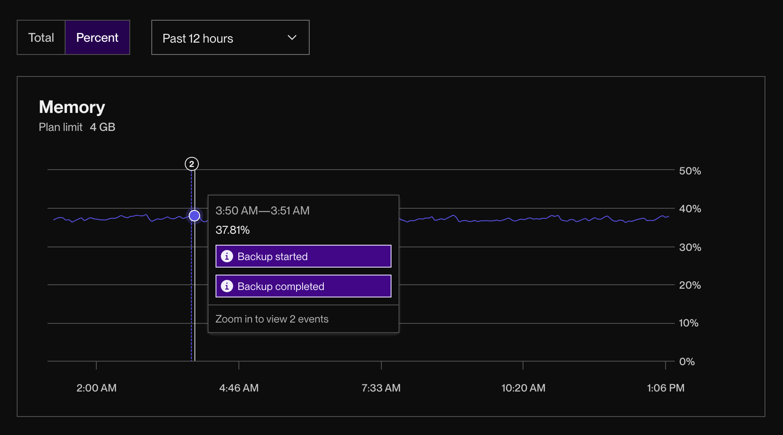The height and width of the screenshot is (435, 783).
Task: Click the info icon on Backup completed
Action: 227,286
